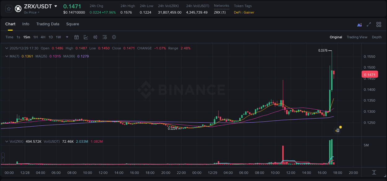This screenshot has height=181, width=387.
Task: Toggle the left drawing panel open
Action: point(2,158)
